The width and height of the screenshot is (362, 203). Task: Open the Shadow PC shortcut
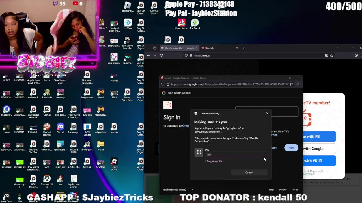coord(7,111)
